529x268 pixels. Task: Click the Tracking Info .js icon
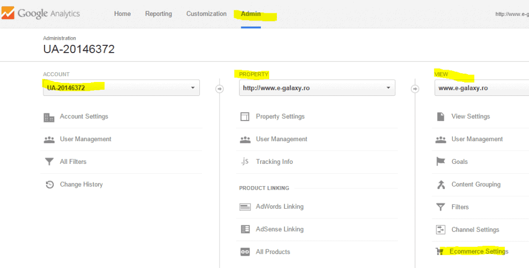coord(245,162)
